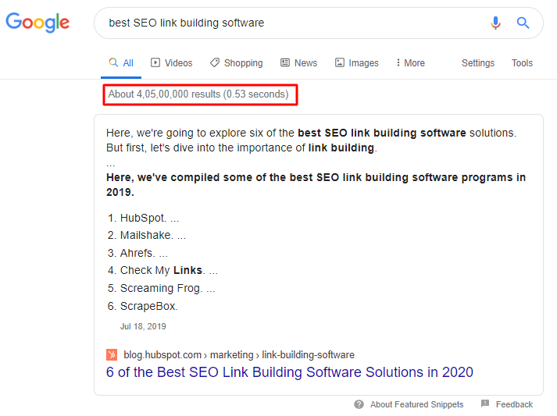Open the About Featured Snippets link
This screenshot has height=416, width=557.
(416, 404)
